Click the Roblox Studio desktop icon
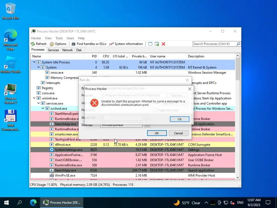Image resolution: width=277 pixels, height=208 pixels. click(x=10, y=65)
